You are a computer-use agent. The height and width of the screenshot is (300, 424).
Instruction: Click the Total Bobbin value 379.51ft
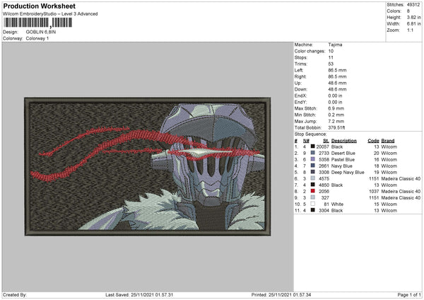(336, 127)
